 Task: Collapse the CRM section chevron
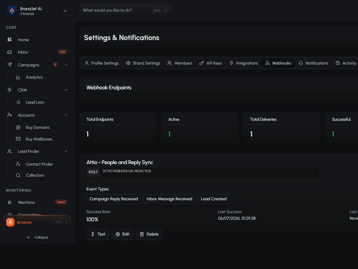pyautogui.click(x=66, y=90)
